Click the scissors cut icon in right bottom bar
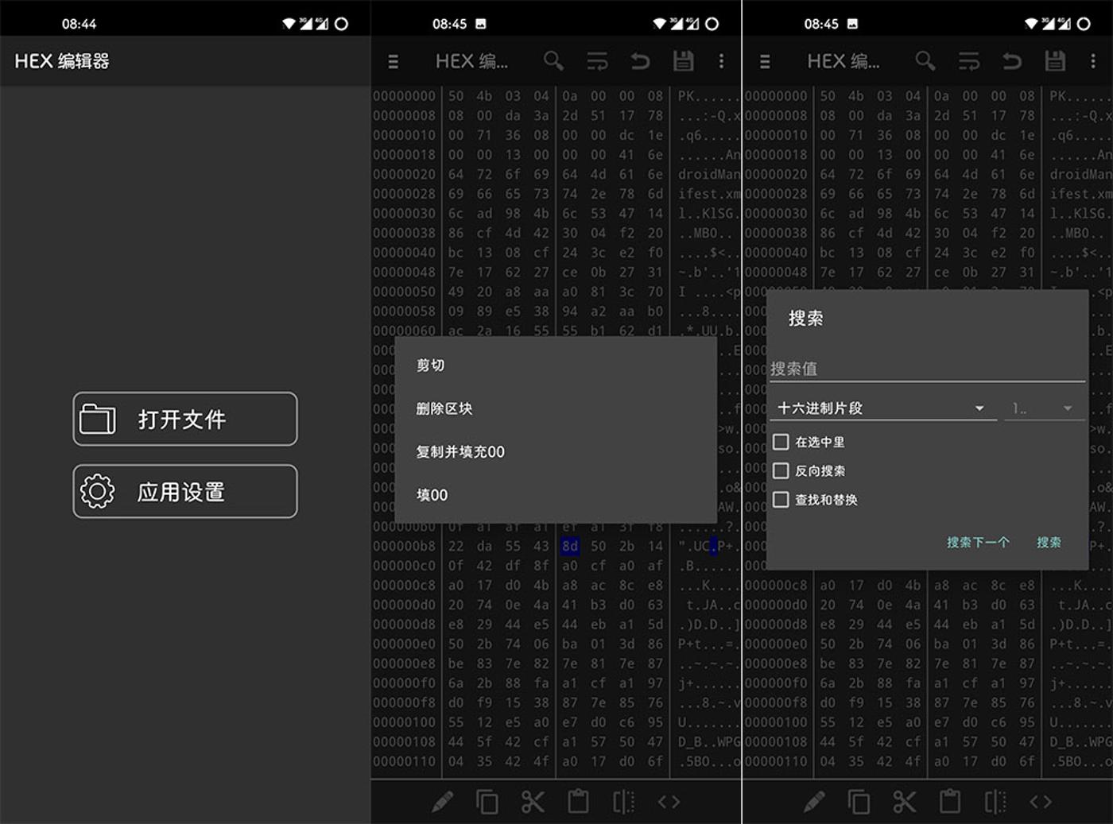 tap(905, 802)
